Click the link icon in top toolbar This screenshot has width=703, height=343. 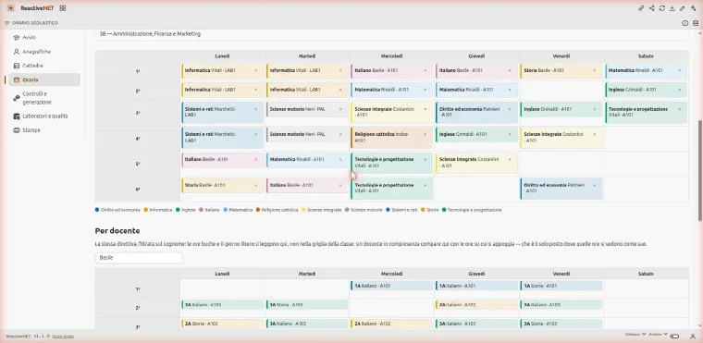click(642, 8)
